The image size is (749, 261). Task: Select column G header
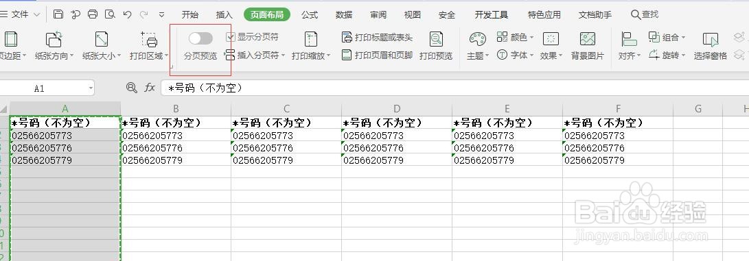click(x=698, y=109)
